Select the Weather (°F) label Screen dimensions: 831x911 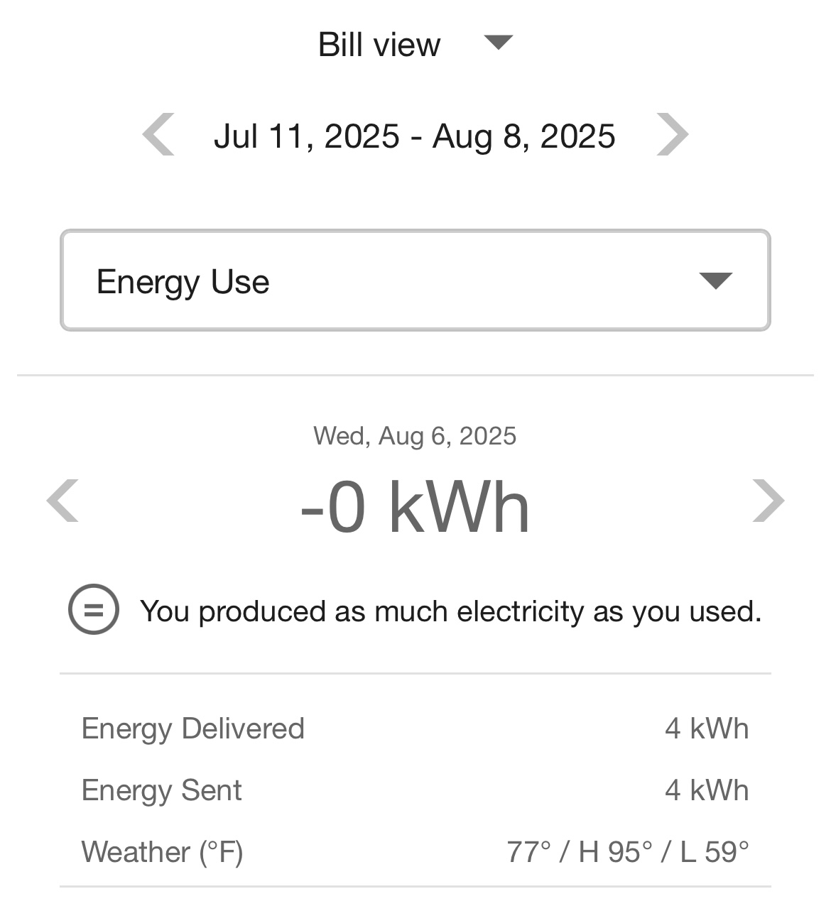click(x=163, y=851)
